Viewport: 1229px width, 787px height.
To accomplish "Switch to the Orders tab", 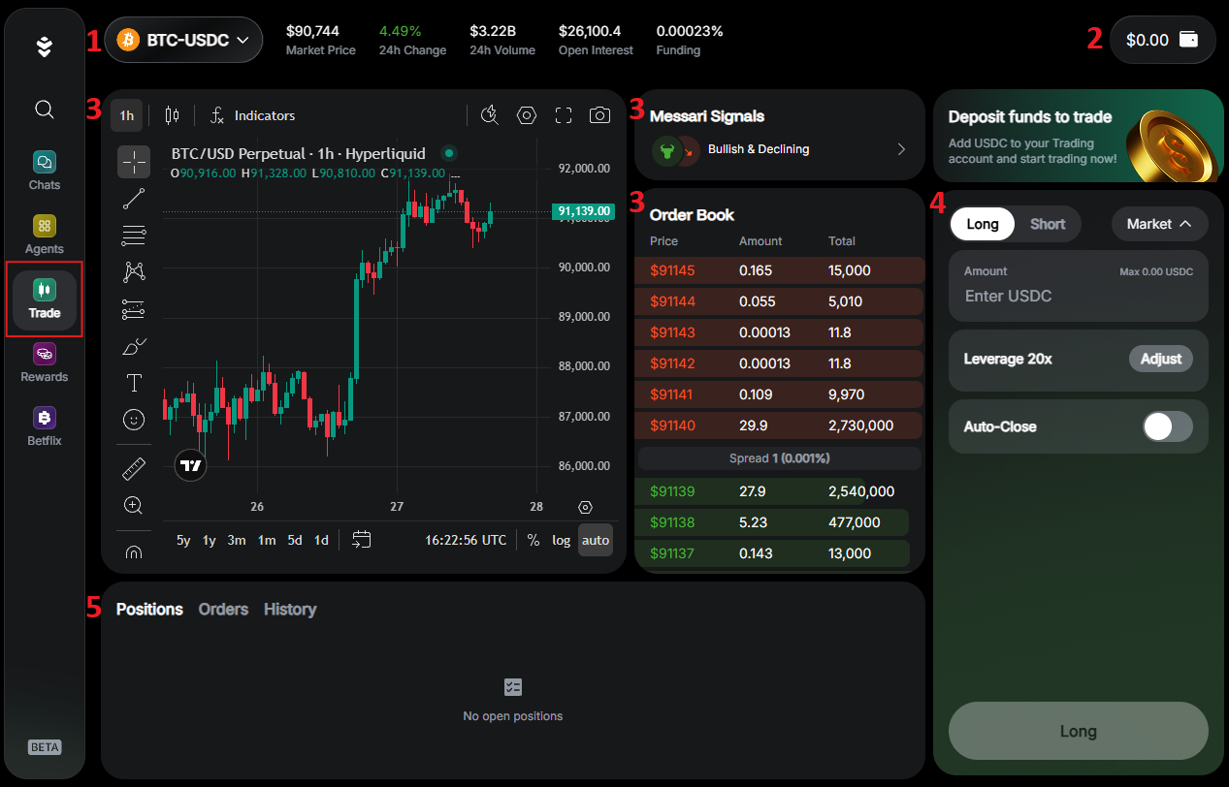I will tap(222, 609).
